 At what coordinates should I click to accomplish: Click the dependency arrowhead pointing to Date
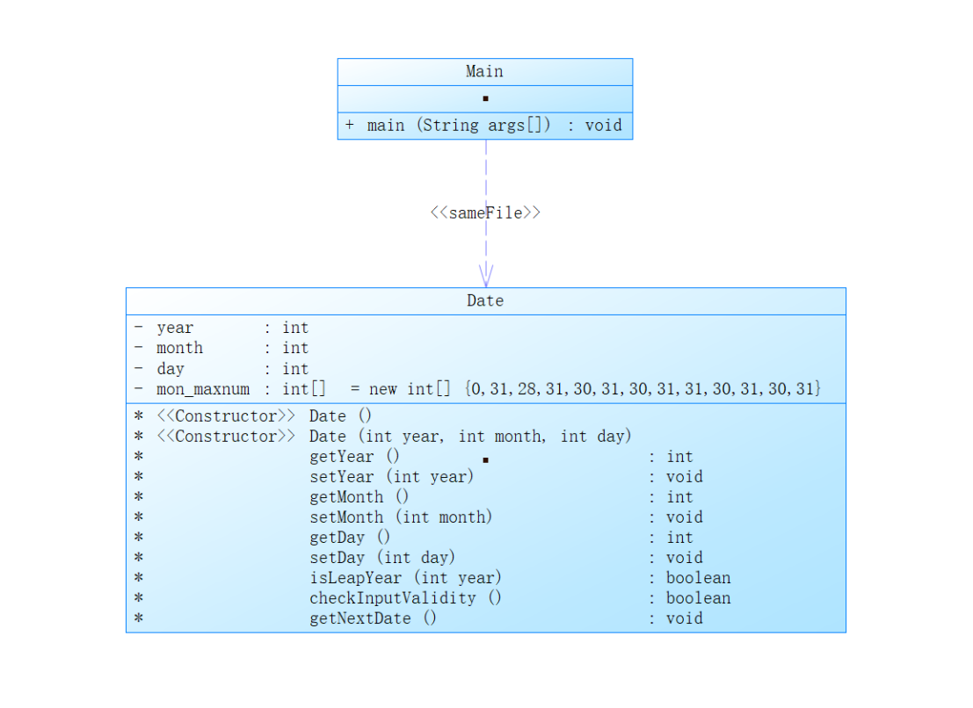pyautogui.click(x=486, y=275)
